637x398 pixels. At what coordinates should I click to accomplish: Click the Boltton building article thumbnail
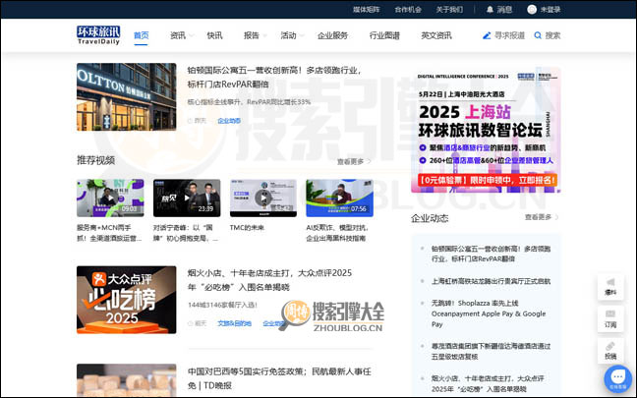(x=127, y=96)
